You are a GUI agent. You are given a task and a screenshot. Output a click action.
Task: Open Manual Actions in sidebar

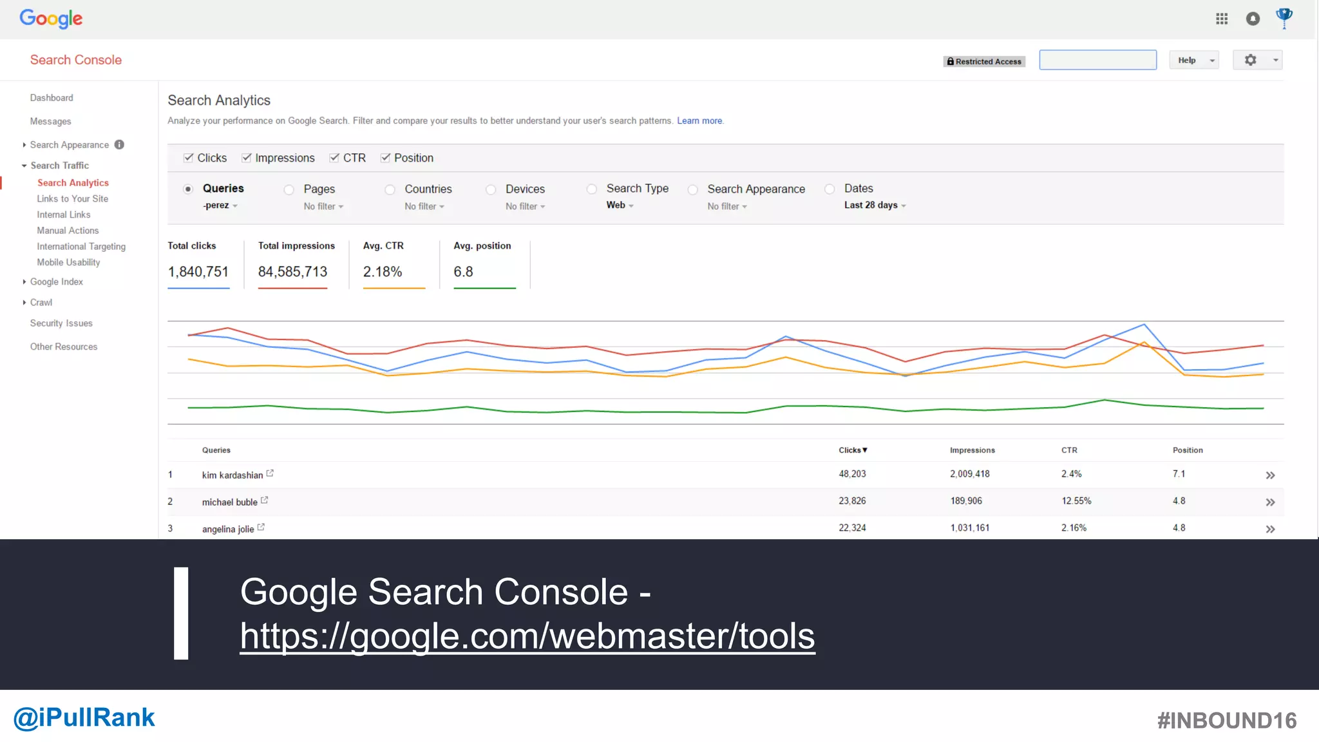(x=68, y=231)
